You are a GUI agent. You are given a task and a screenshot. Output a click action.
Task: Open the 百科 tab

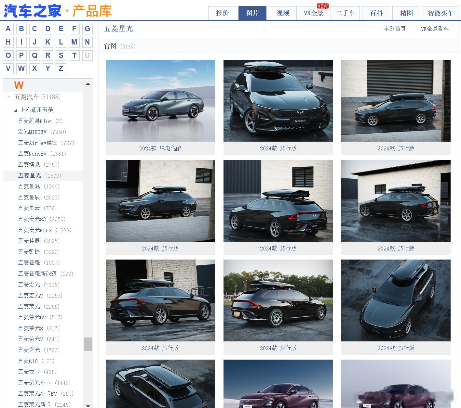tap(376, 13)
